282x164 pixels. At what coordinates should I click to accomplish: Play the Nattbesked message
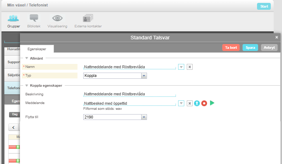(x=212, y=103)
